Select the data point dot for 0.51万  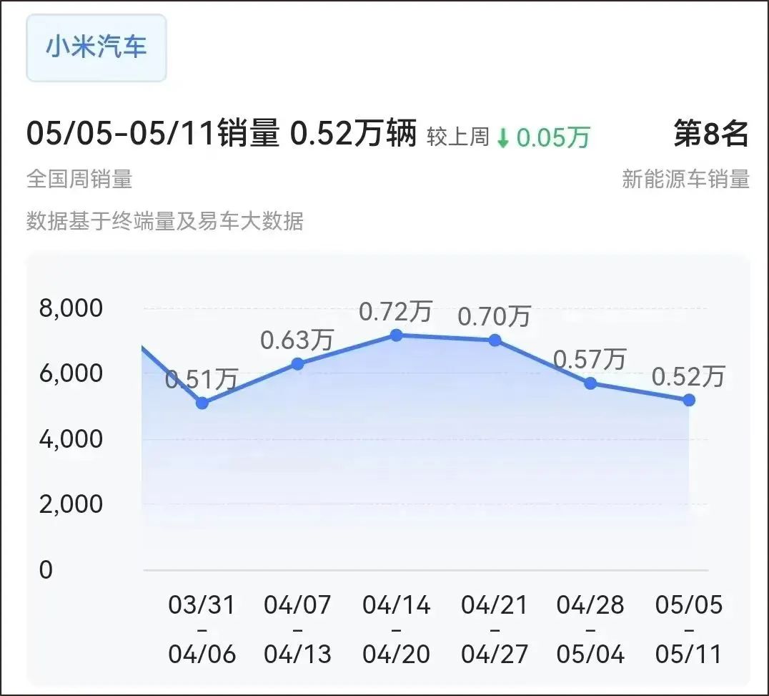202,403
